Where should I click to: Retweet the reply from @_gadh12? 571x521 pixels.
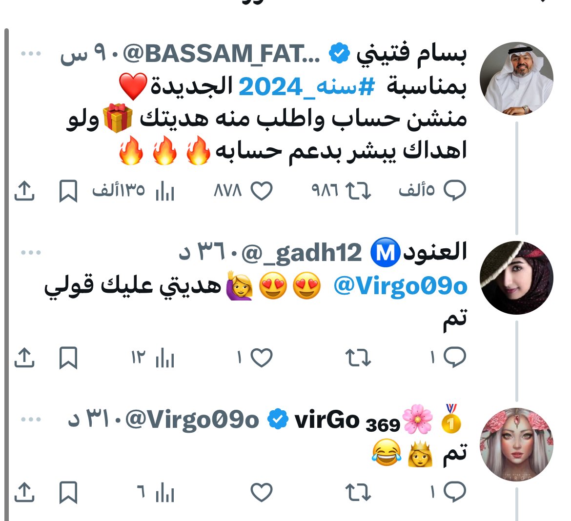coord(358,358)
